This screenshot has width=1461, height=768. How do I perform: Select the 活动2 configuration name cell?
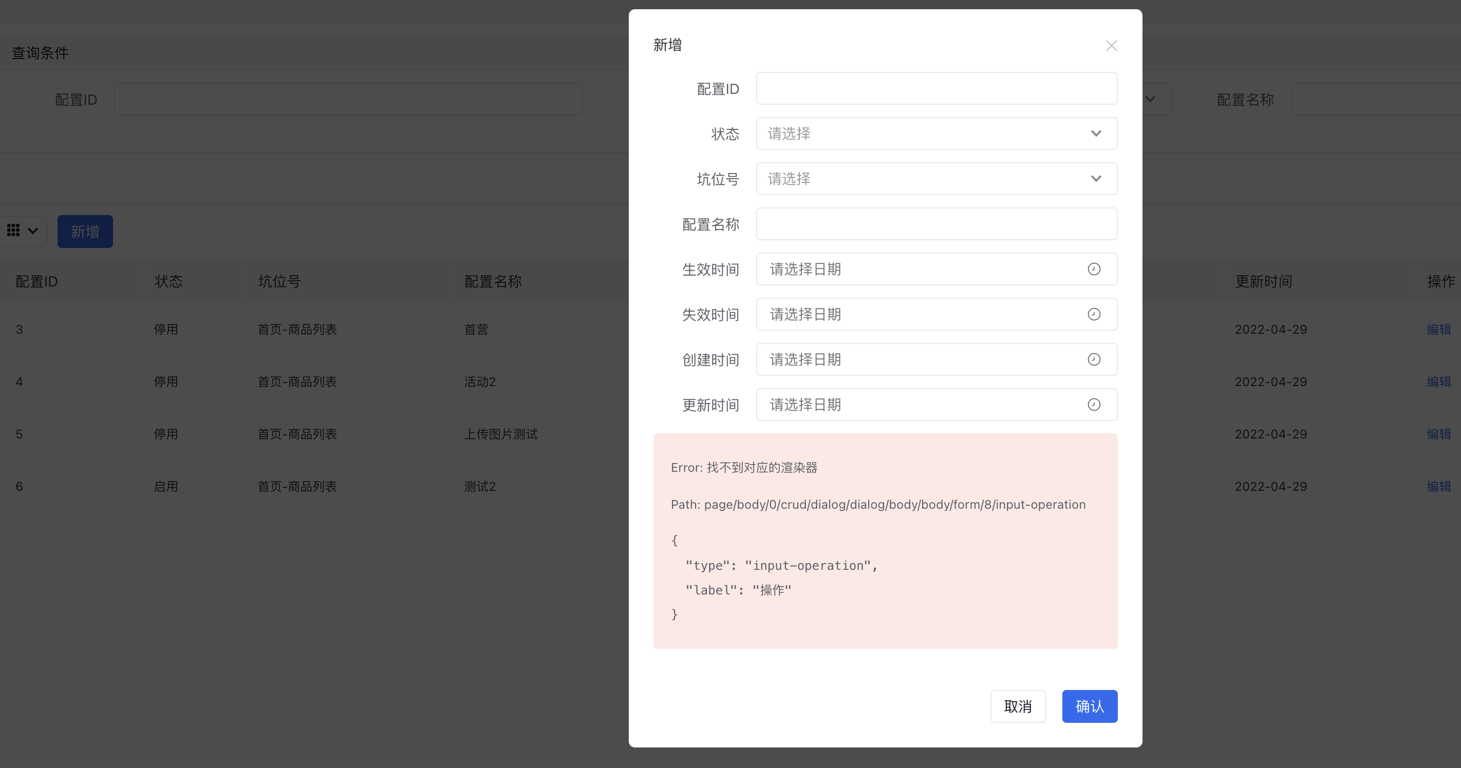[x=480, y=382]
